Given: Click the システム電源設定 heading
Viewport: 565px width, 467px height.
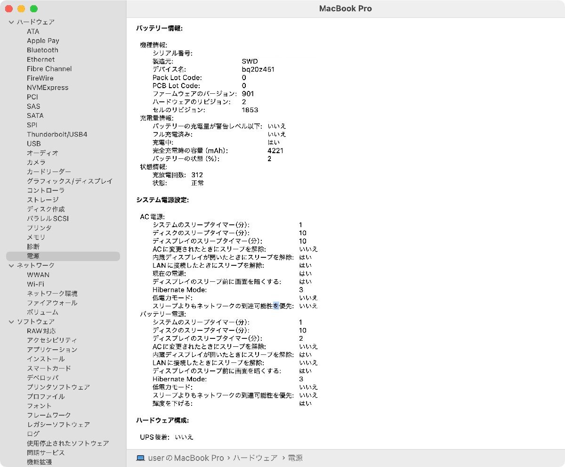Looking at the screenshot, I should [x=162, y=200].
